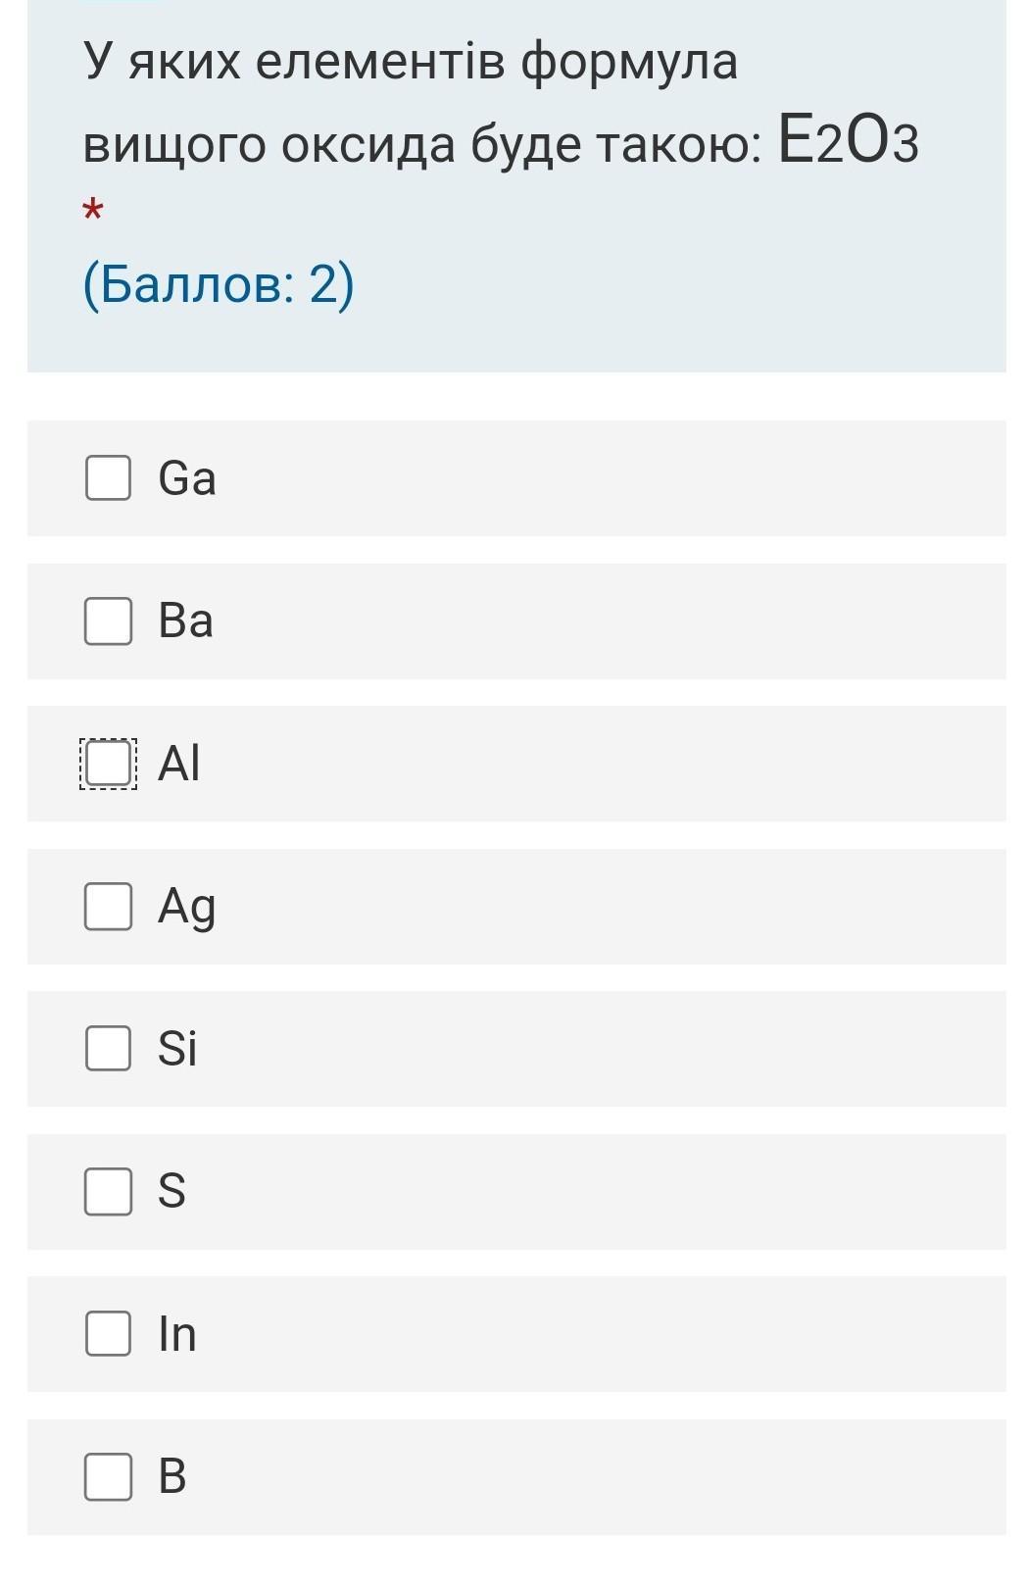1027x1587 pixels.
Task: Select the focused Al checkbox
Action: (108, 764)
